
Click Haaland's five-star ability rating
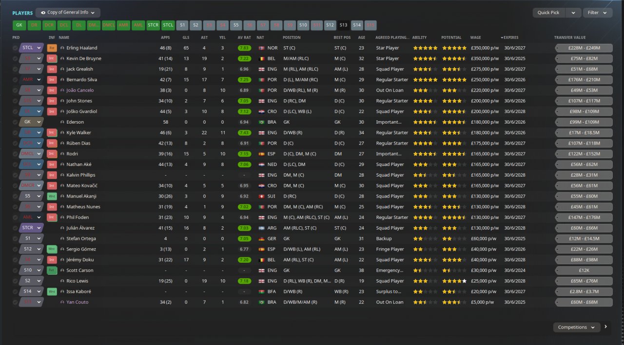click(x=425, y=48)
